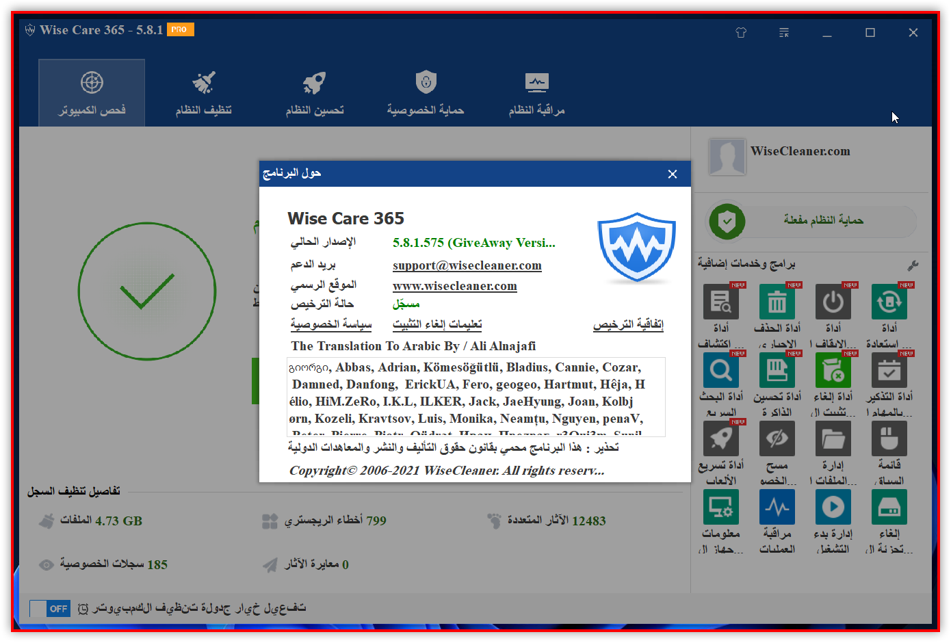Launch the Force Deleter tool (trash can icon)
This screenshot has width=951, height=643.
(777, 302)
